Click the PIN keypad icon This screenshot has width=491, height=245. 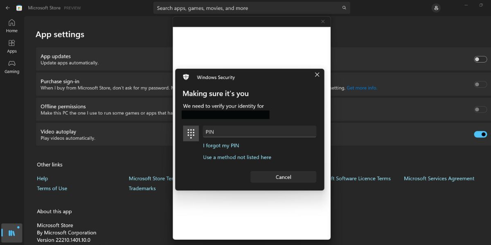click(x=191, y=133)
